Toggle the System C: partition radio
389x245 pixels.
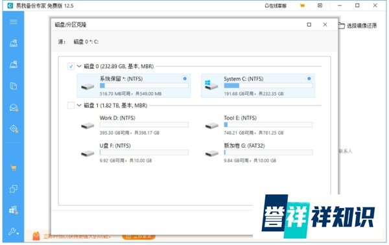coord(309,78)
